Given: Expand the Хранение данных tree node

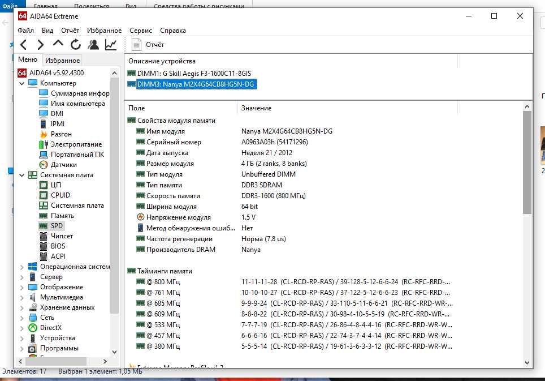Looking at the screenshot, I should click(21, 307).
